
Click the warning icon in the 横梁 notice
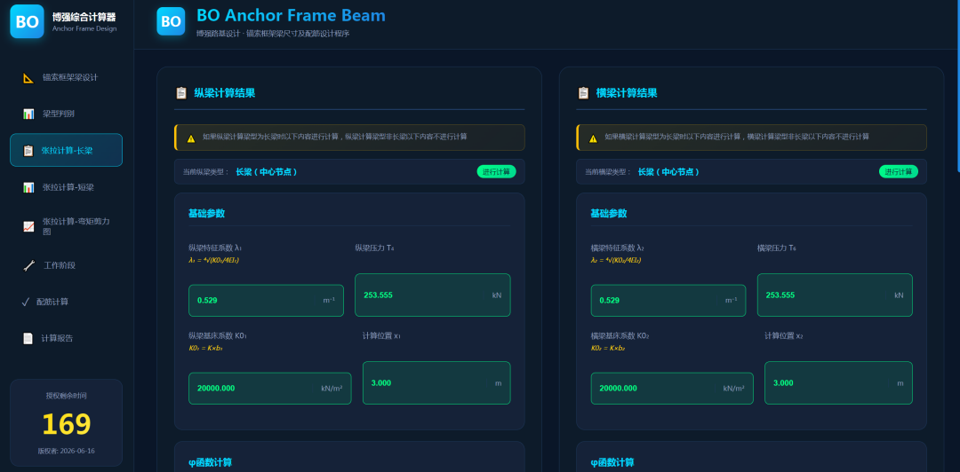click(593, 138)
